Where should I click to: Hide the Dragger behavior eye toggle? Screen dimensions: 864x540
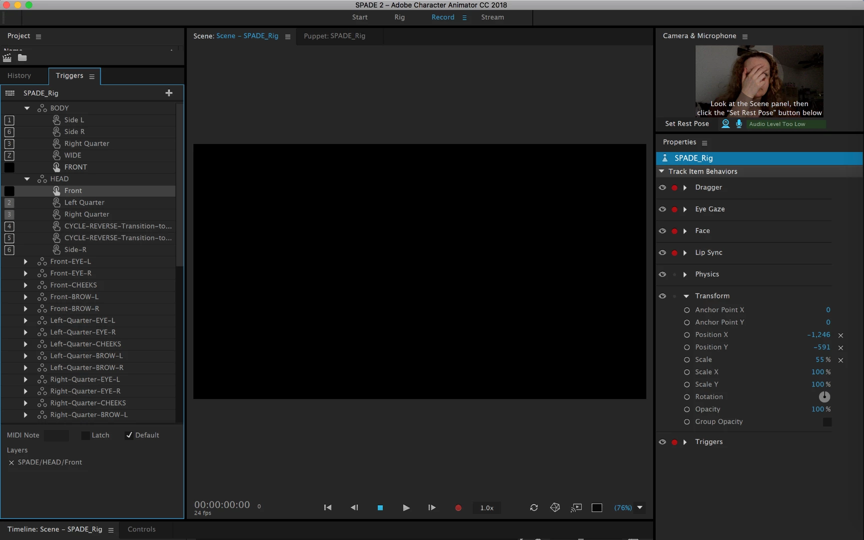coord(662,187)
